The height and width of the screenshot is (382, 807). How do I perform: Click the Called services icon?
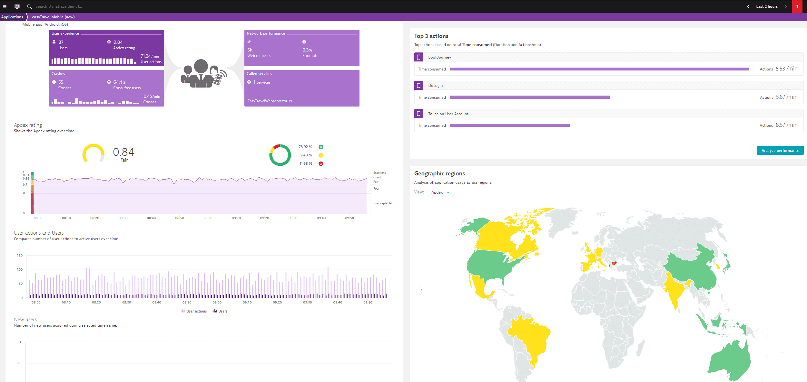pyautogui.click(x=249, y=82)
